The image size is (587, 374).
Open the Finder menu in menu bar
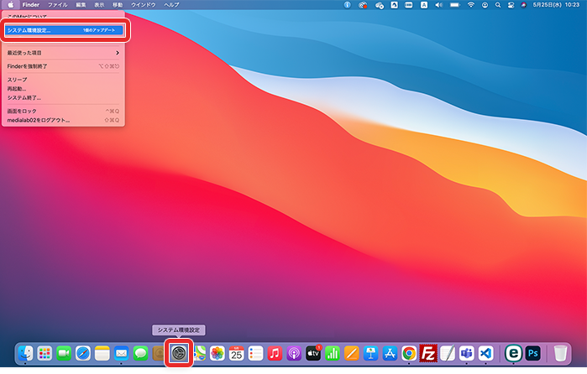coord(31,5)
